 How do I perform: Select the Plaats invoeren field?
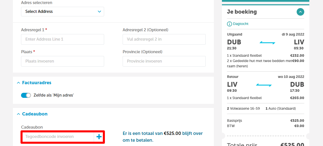click(63, 61)
